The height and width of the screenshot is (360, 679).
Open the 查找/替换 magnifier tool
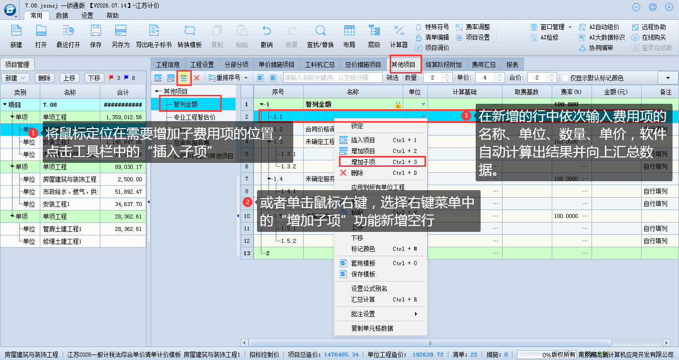[320, 31]
